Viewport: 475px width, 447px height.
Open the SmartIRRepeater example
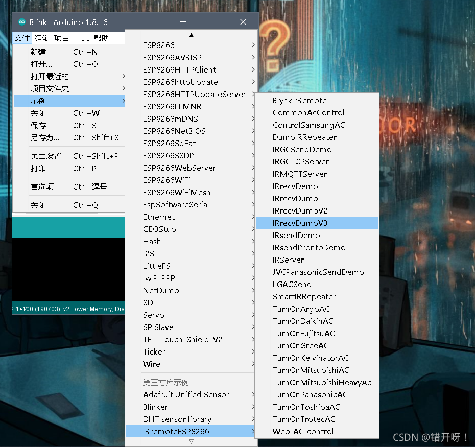317,297
